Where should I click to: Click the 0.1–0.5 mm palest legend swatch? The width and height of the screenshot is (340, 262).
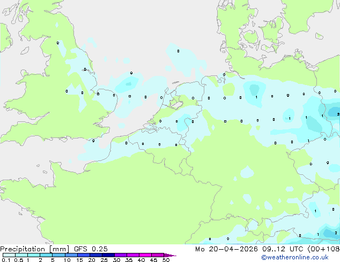pos(9,255)
